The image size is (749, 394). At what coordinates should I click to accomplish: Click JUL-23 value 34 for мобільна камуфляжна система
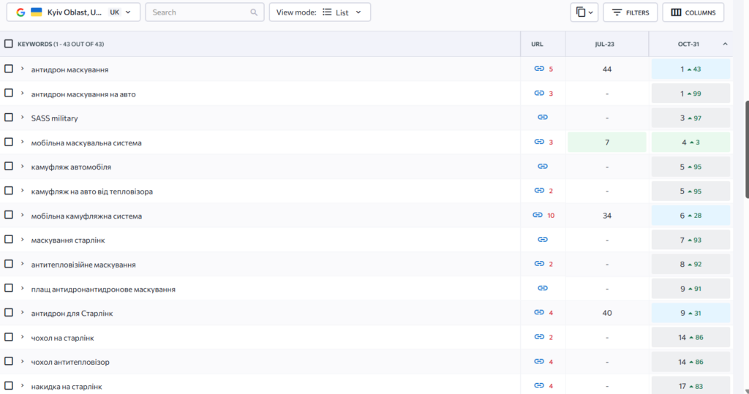tap(607, 216)
